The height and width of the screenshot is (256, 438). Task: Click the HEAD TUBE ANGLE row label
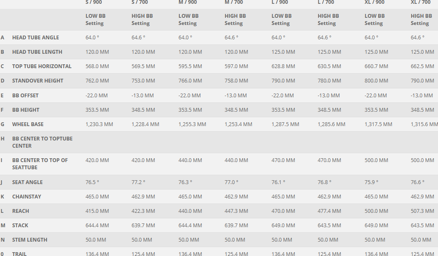point(36,38)
